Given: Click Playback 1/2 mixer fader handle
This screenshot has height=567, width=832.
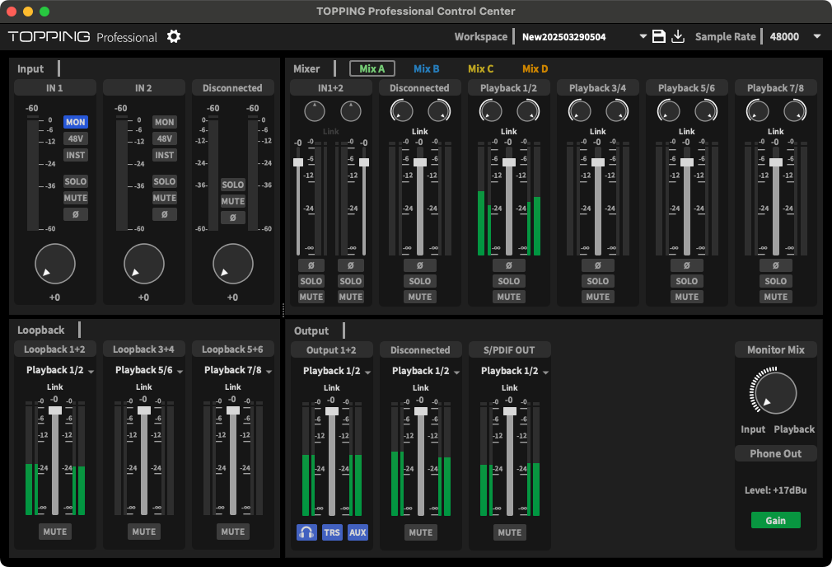Looking at the screenshot, I should pos(509,162).
